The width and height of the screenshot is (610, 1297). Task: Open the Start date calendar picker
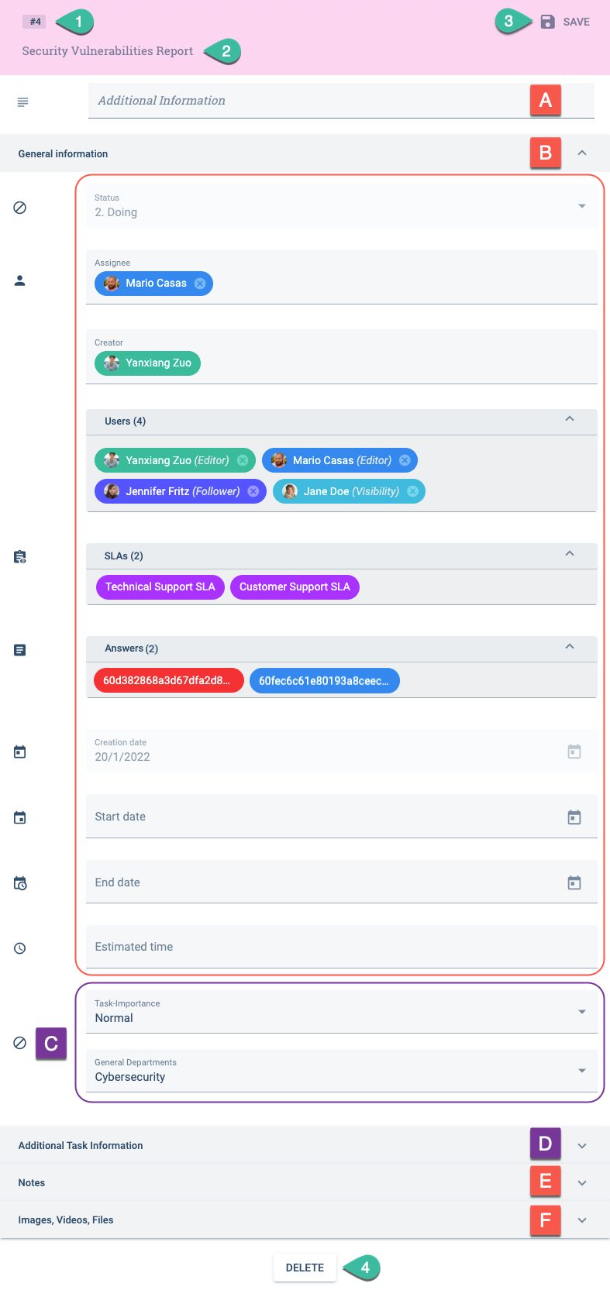(574, 816)
